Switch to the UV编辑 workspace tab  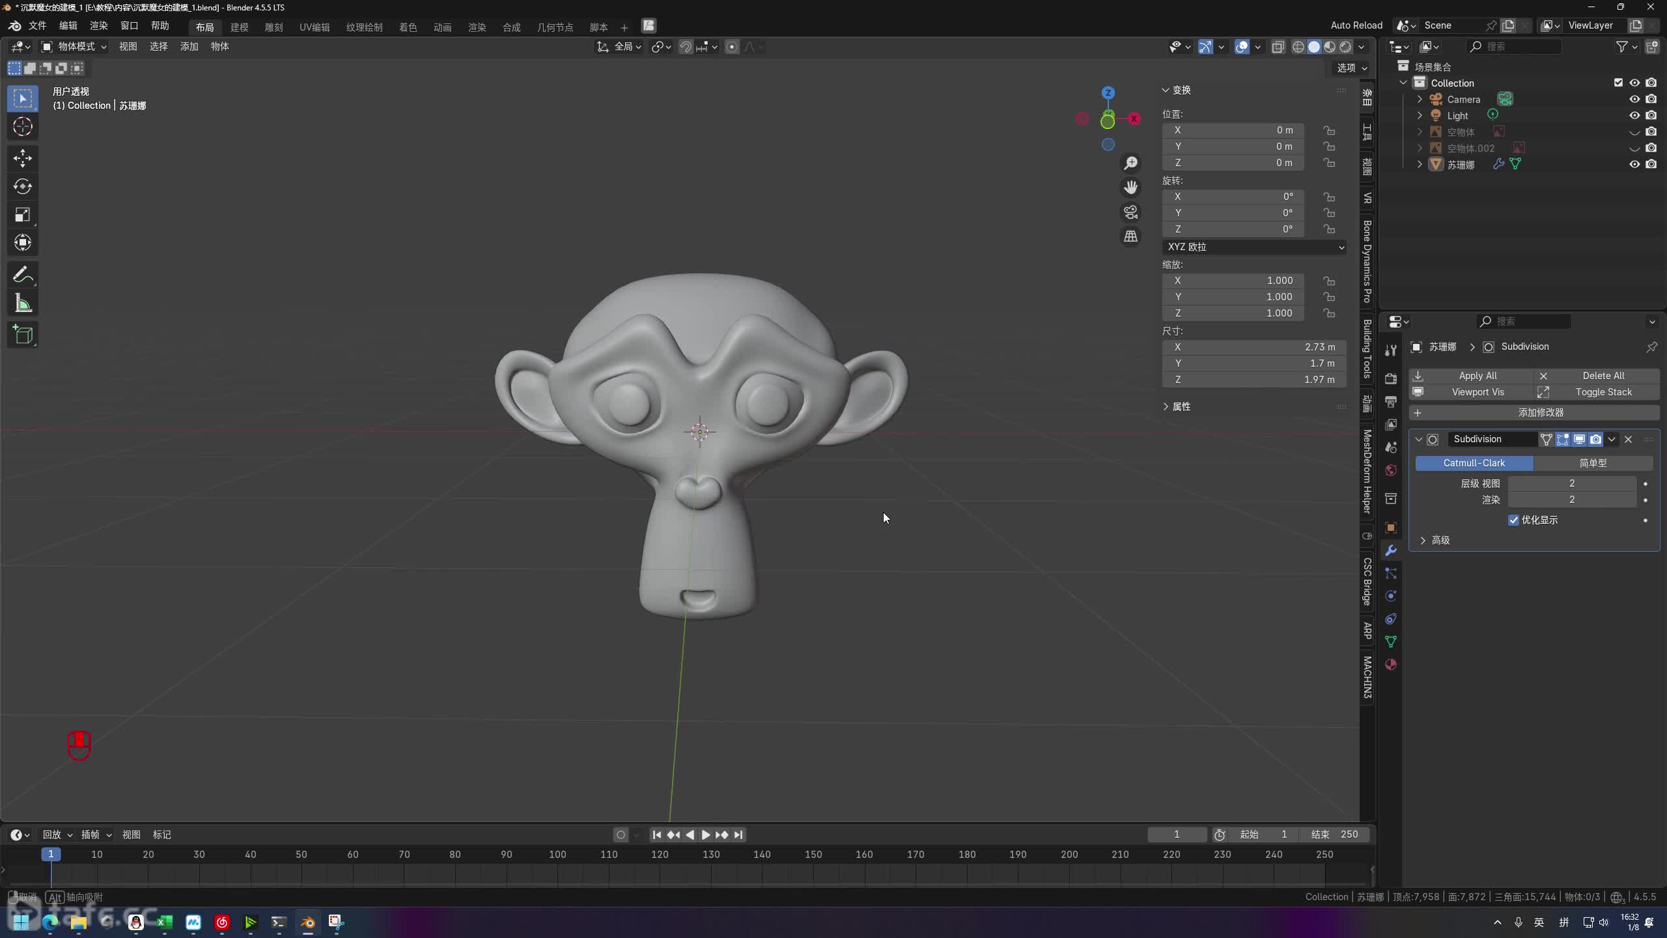(x=315, y=27)
